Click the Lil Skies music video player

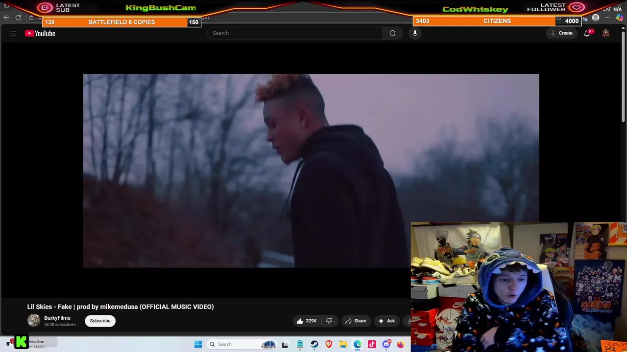(x=311, y=171)
